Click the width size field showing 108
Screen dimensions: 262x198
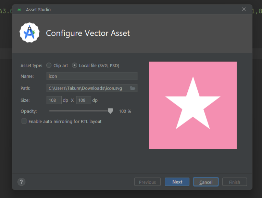click(x=54, y=100)
